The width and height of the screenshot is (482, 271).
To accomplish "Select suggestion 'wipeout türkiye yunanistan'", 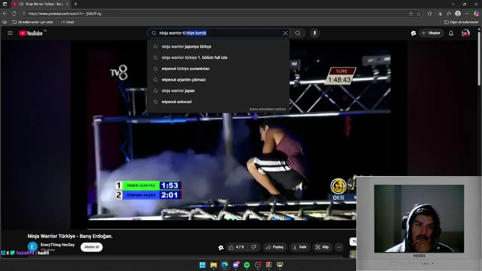I will pos(218,69).
